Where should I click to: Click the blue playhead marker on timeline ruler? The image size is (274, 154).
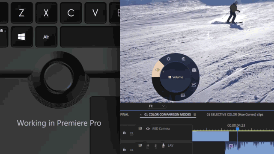coord(237,129)
